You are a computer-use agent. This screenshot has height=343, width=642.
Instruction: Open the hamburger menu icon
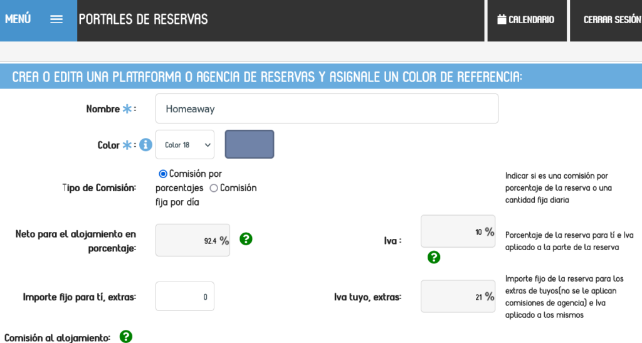pyautogui.click(x=56, y=19)
